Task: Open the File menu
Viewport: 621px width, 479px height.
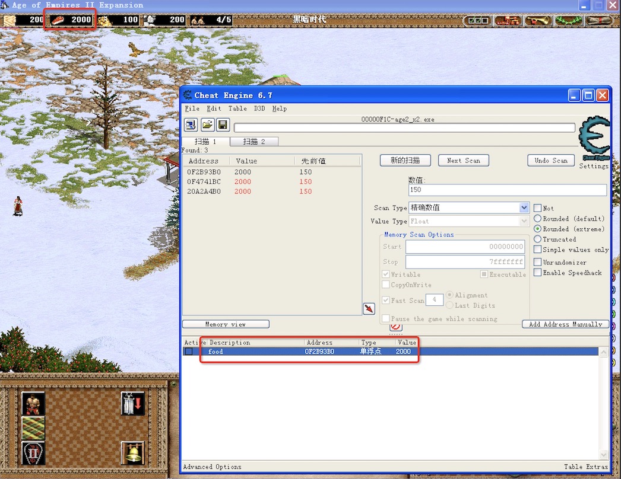Action: pyautogui.click(x=192, y=108)
